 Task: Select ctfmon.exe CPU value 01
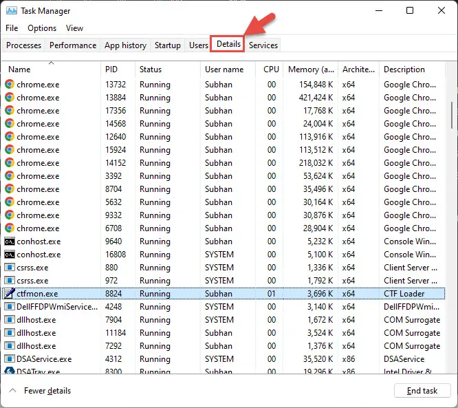coord(272,293)
